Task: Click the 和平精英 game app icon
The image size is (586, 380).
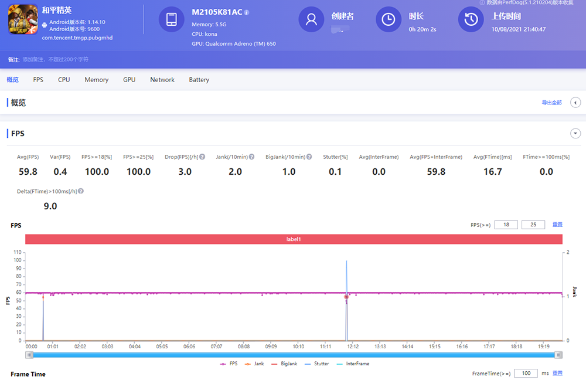Action: (x=23, y=19)
